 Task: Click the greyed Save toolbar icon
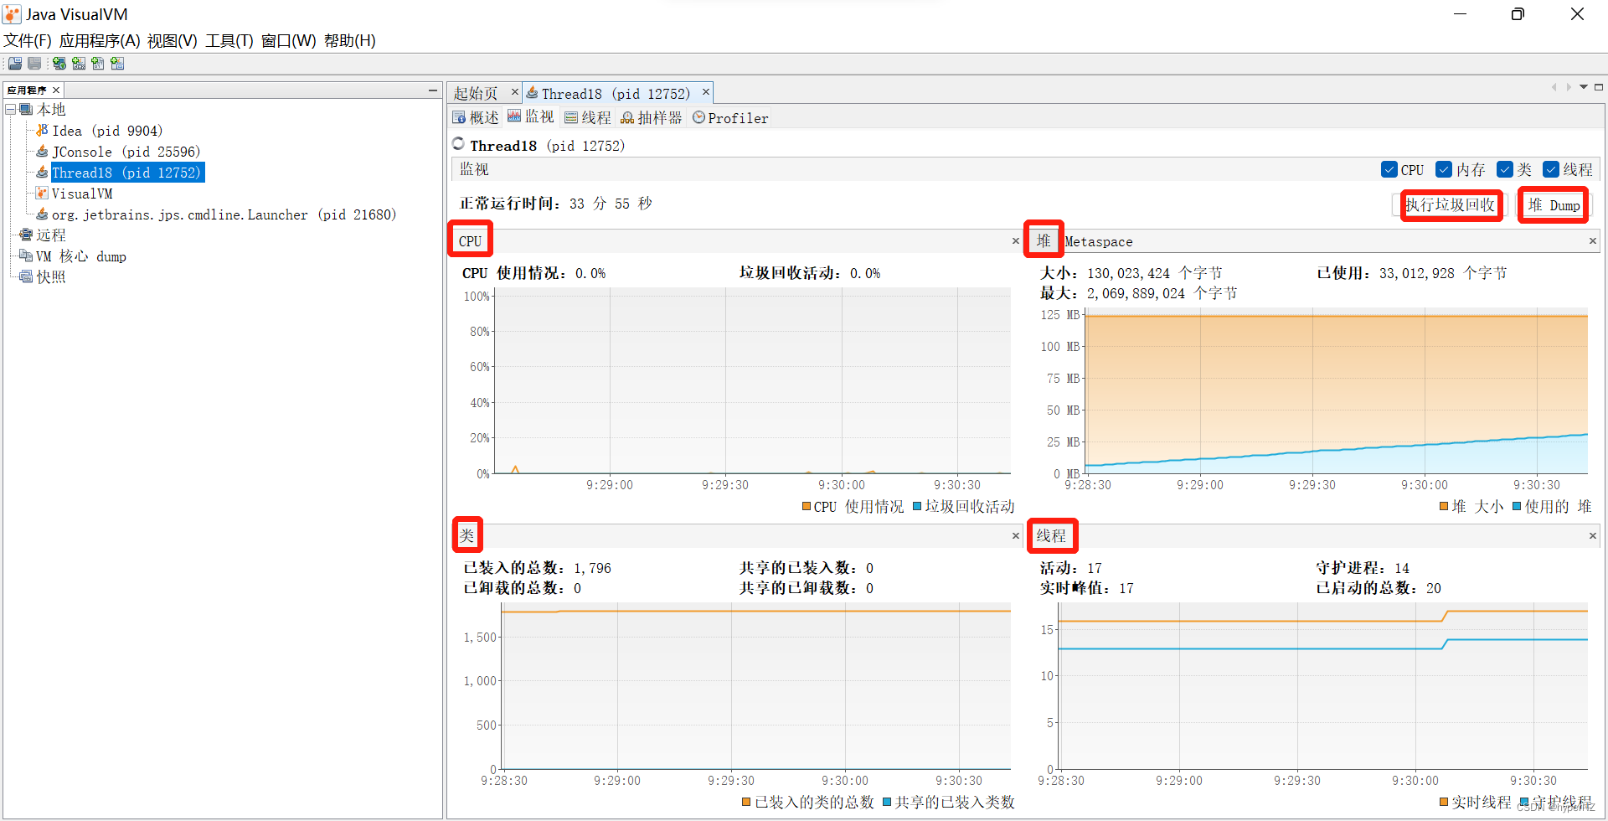pos(34,64)
